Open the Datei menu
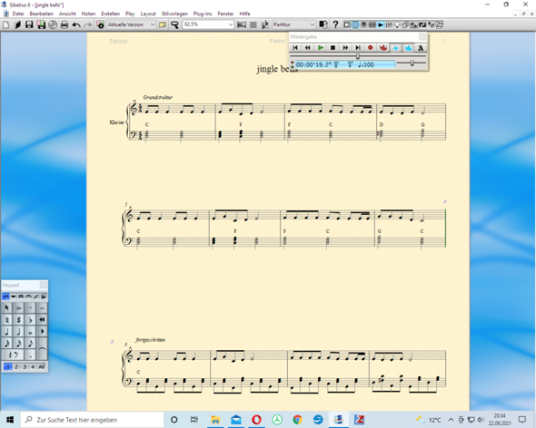Image resolution: width=536 pixels, height=428 pixels. tap(18, 14)
